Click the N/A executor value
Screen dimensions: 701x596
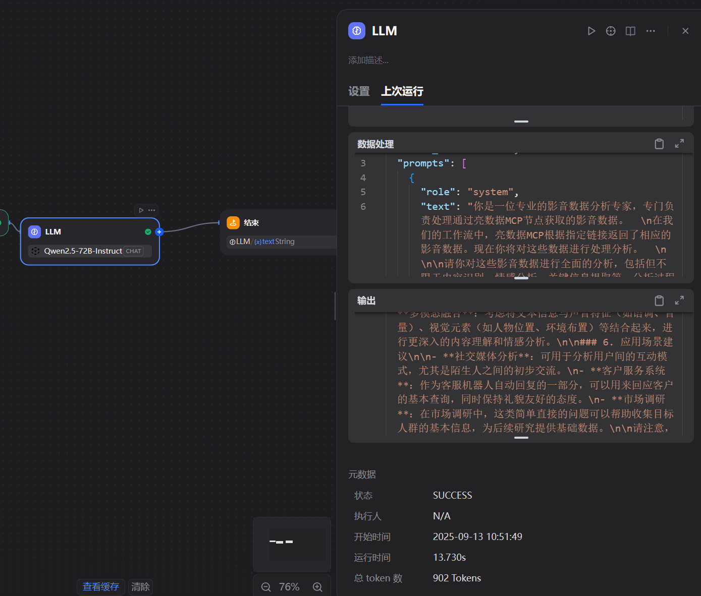tap(442, 516)
